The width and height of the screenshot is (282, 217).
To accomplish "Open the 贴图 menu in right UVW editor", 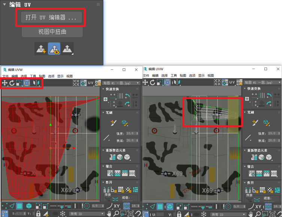I will point(183,76).
